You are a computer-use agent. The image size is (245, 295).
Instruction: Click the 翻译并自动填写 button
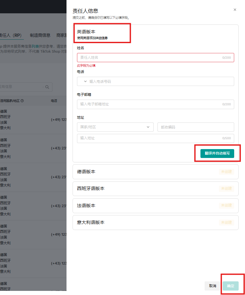[x=217, y=153]
